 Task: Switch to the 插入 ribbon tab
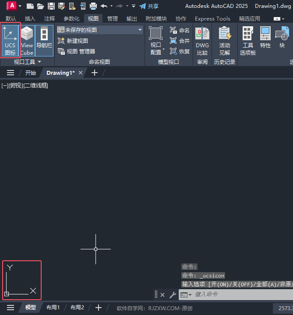(30, 19)
